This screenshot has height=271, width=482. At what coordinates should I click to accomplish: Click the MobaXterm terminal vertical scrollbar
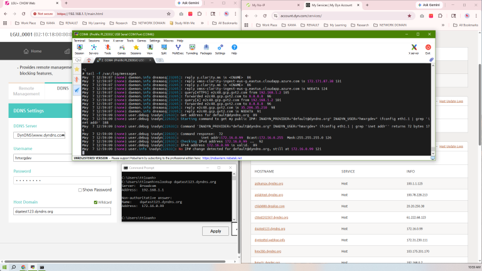click(x=433, y=109)
